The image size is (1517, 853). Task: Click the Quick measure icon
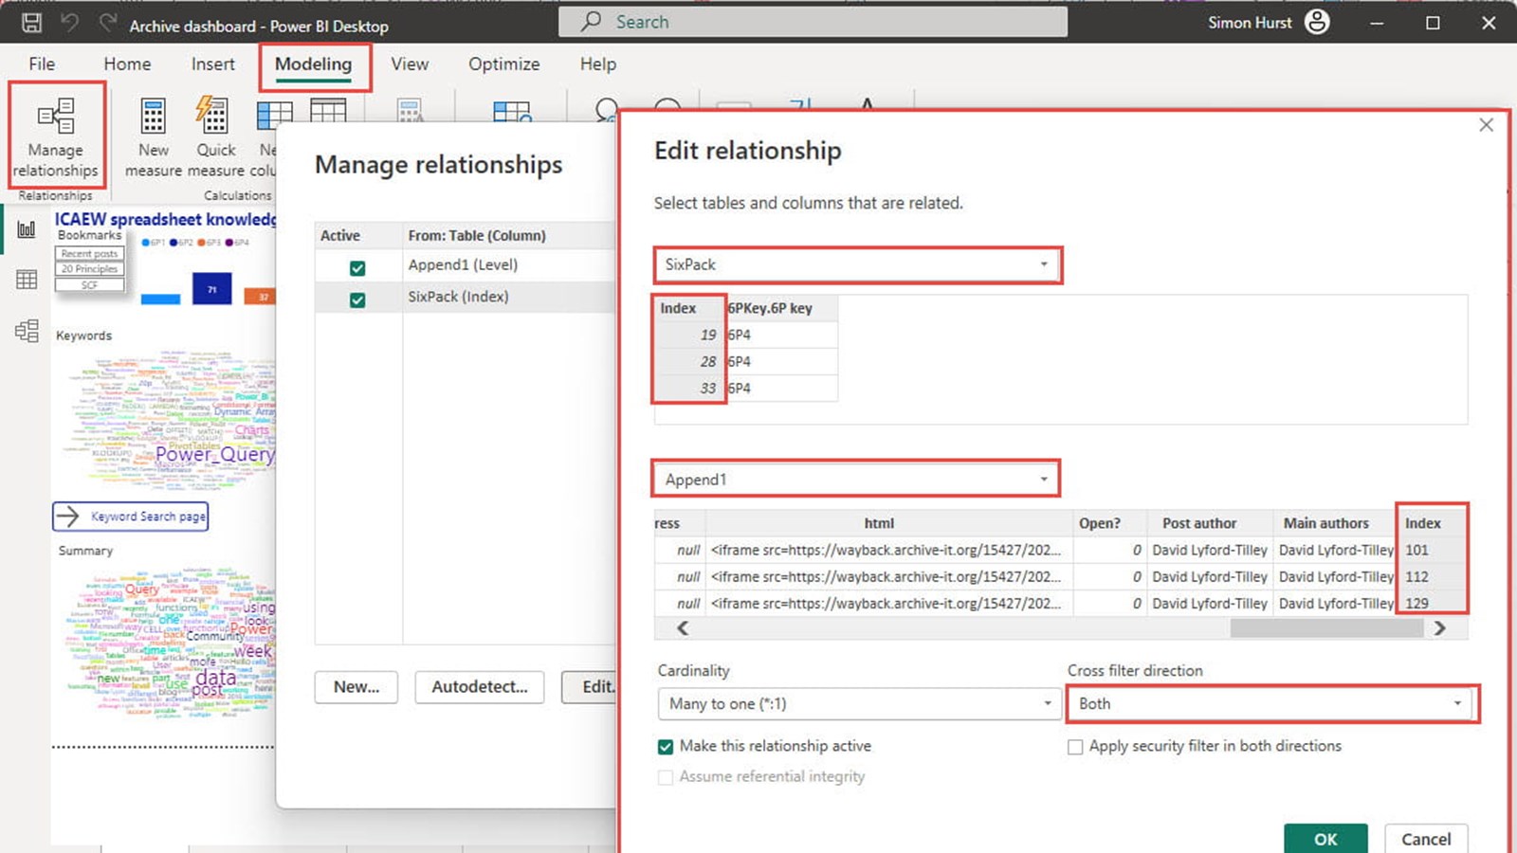pos(215,117)
